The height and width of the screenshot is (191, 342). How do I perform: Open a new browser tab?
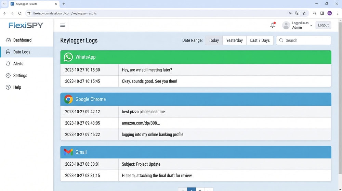(x=64, y=4)
